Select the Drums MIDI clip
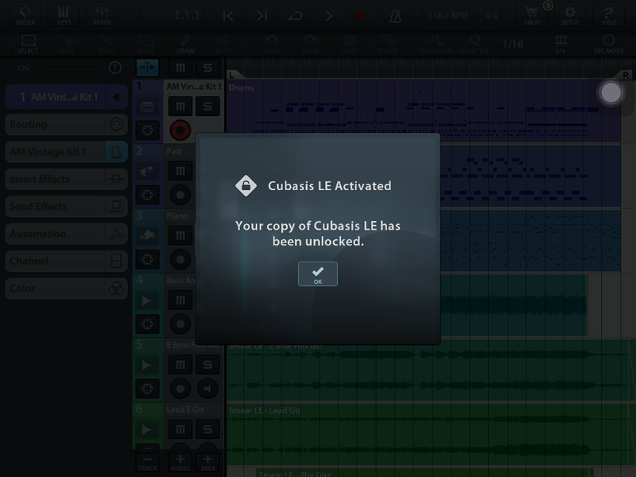636x477 pixels. point(424,111)
